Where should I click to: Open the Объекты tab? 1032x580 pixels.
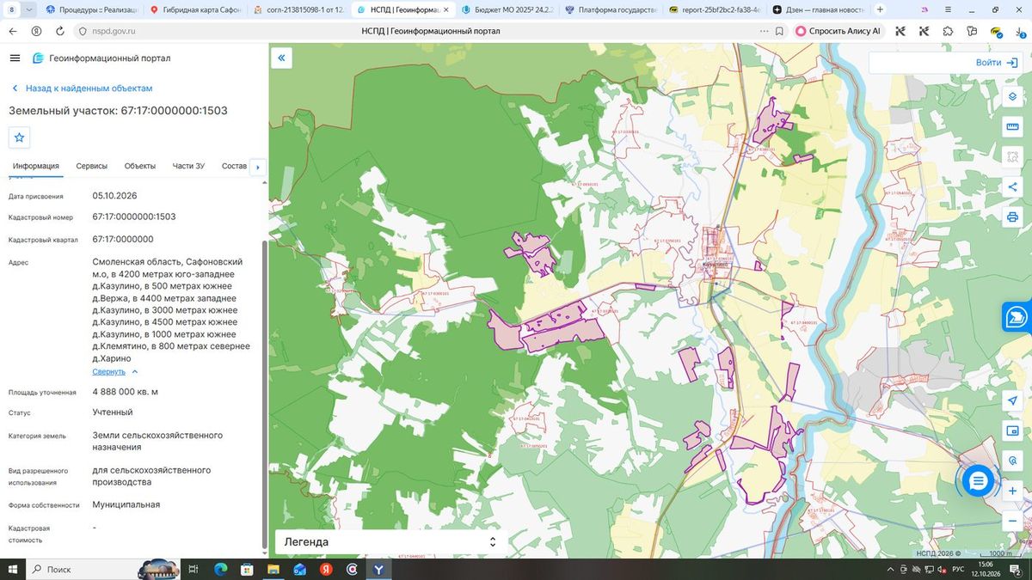tap(140, 166)
